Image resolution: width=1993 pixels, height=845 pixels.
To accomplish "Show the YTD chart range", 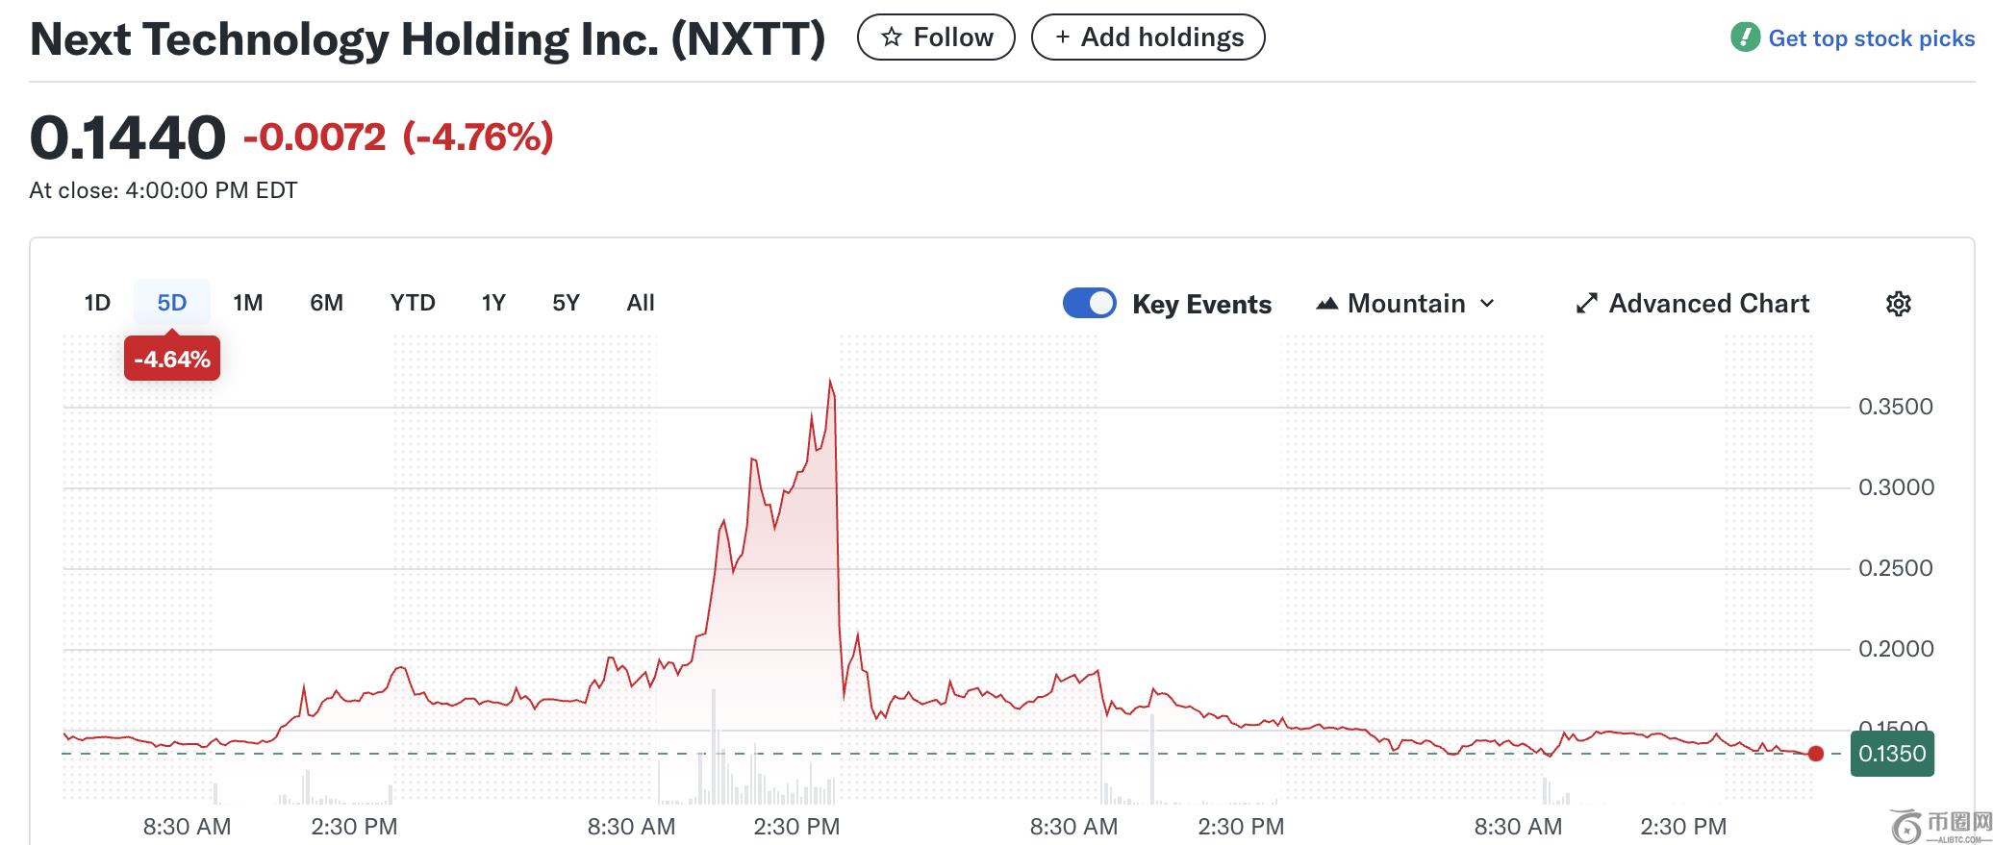I will [413, 303].
